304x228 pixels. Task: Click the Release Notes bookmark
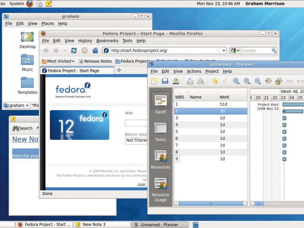(x=96, y=61)
